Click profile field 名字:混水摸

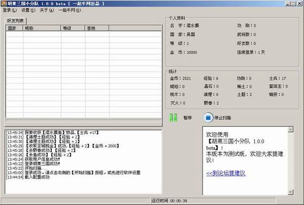tap(184, 26)
